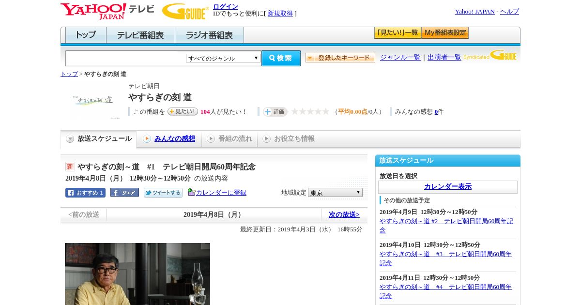Open やすらぎの刻～道 #2 broadcast link
Screen dimensions: 581x305
[446, 226]
